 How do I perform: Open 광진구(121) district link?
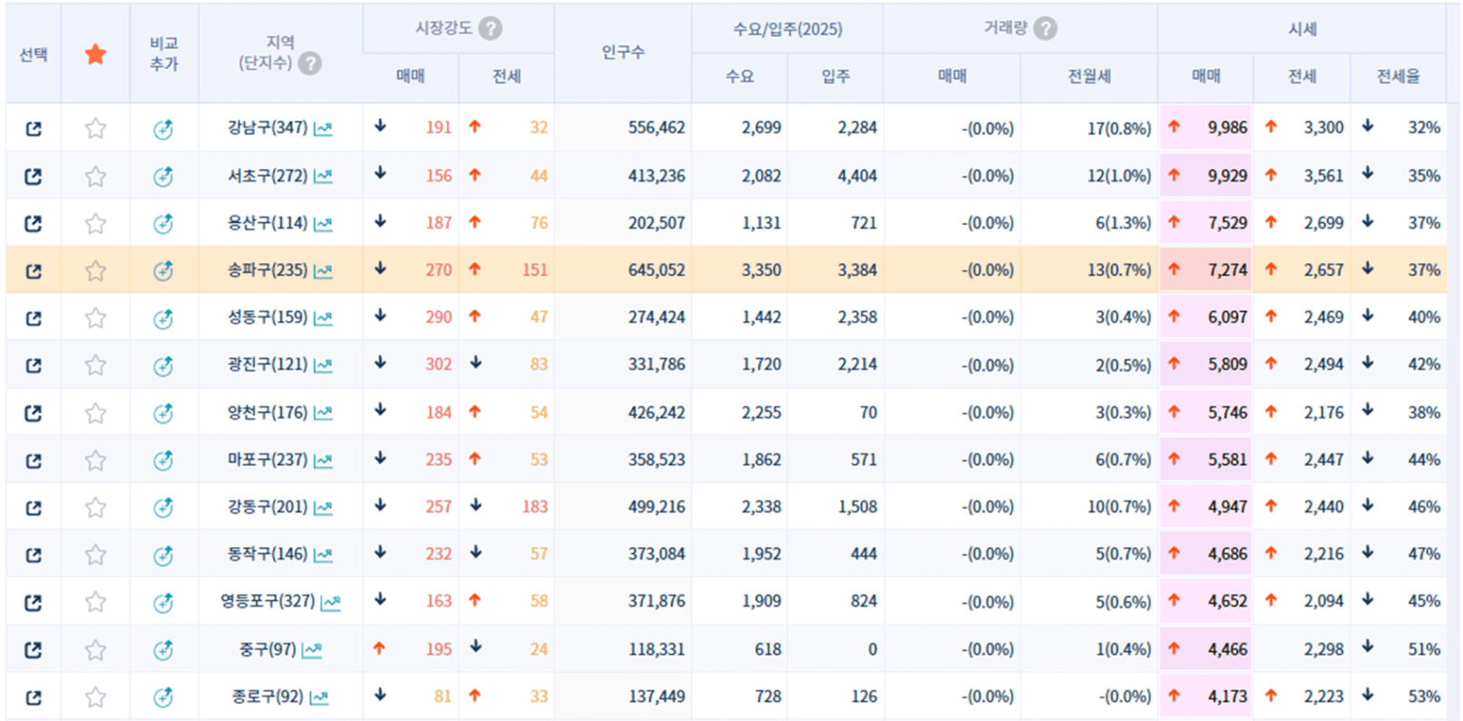[x=267, y=365]
